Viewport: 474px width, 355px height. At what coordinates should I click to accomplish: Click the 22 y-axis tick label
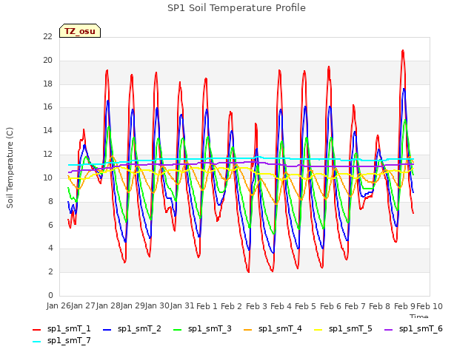coord(47,36)
